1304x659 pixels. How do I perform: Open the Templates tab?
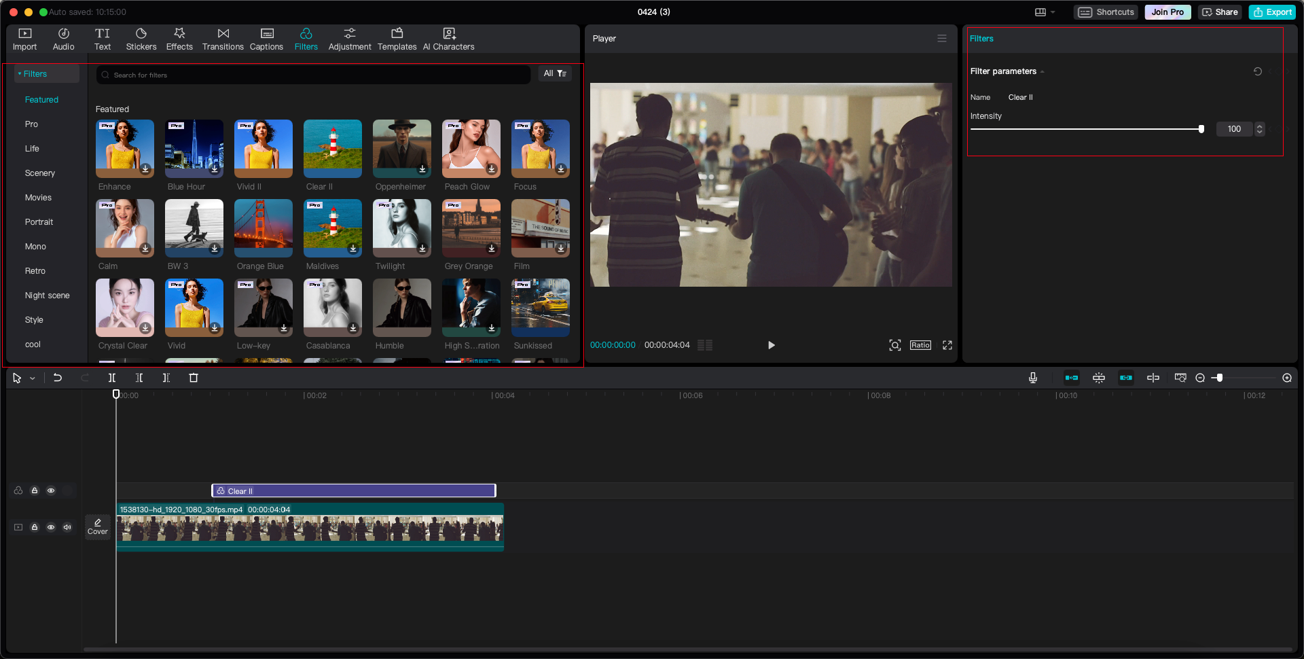tap(397, 39)
